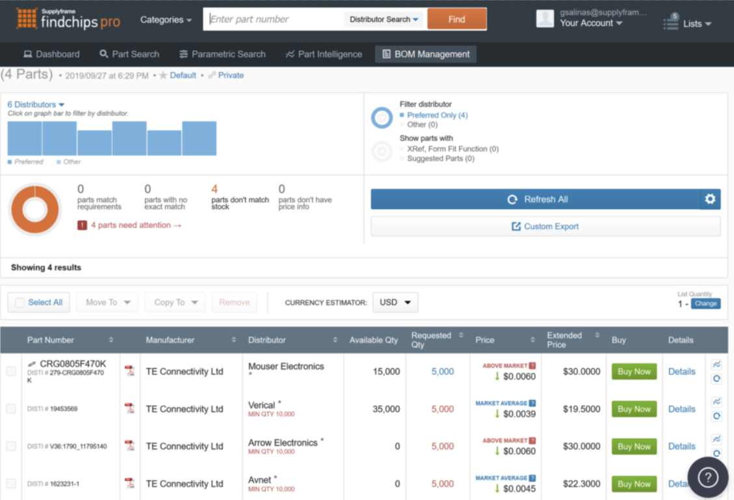The image size is (734, 500).
Task: Expand the Lists dropdown
Action: coord(697,24)
